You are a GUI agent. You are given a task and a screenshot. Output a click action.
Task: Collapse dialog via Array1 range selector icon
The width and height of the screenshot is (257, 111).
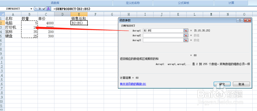186,31
